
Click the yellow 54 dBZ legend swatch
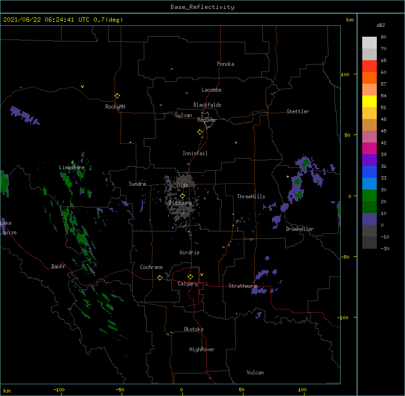pos(369,101)
